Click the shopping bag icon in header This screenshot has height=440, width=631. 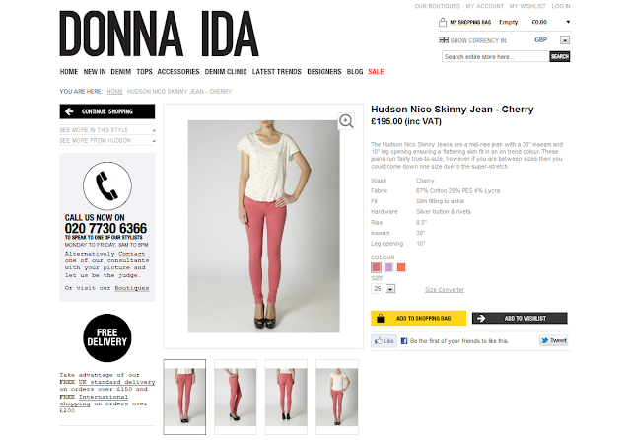click(443, 22)
